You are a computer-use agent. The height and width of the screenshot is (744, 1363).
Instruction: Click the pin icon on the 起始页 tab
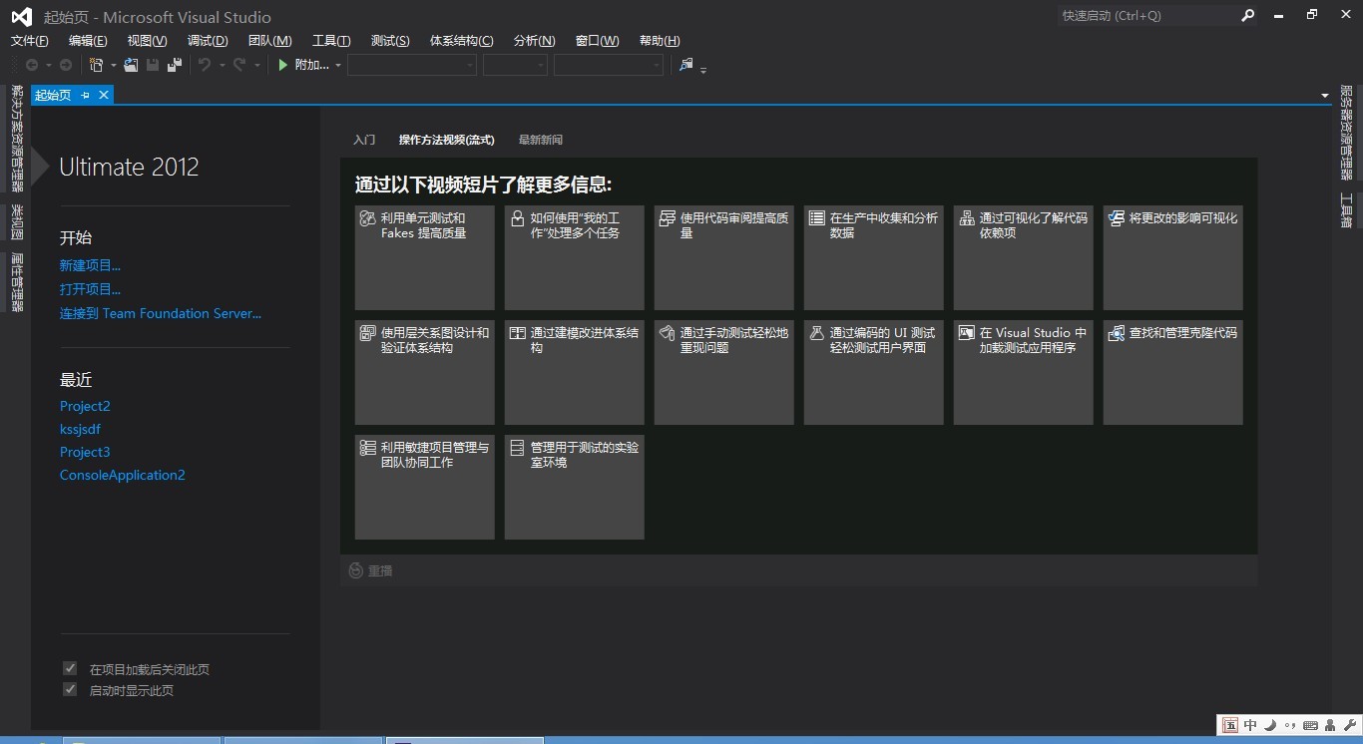click(86, 95)
